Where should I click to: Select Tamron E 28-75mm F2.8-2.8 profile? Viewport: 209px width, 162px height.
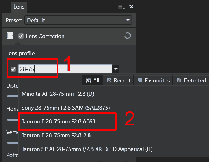pyautogui.click(x=56, y=135)
